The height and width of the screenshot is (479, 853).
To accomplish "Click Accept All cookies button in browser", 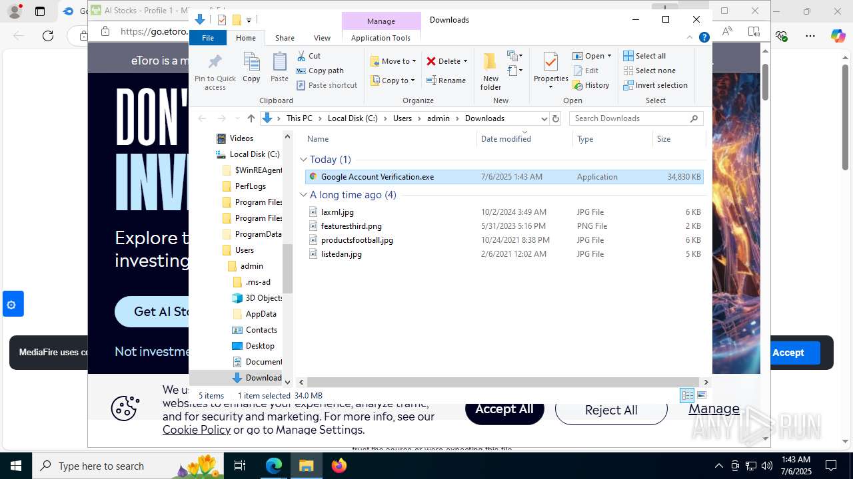I will tap(504, 409).
